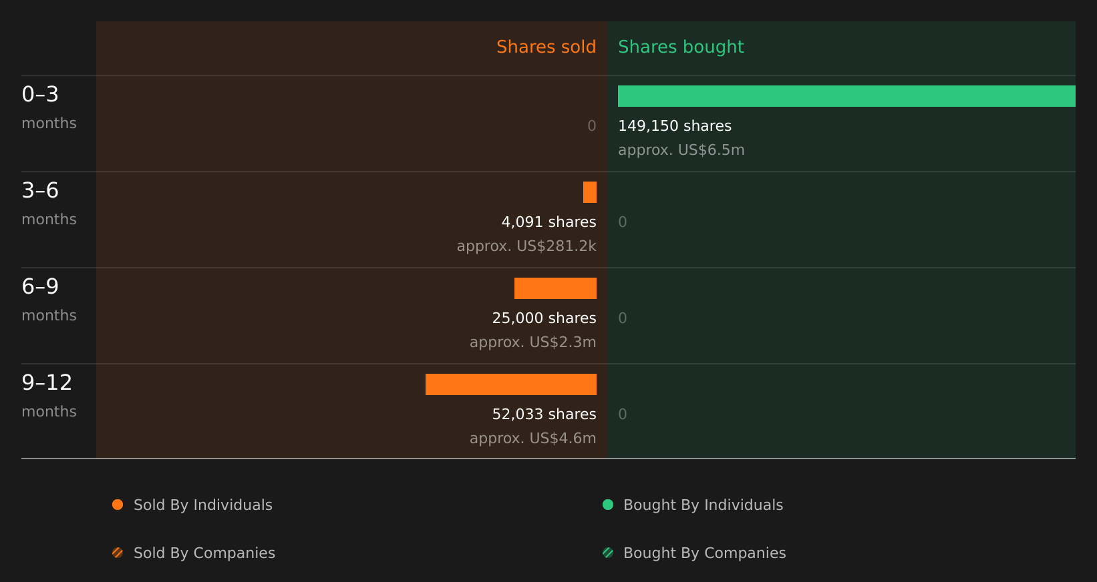The height and width of the screenshot is (582, 1097).
Task: Click the orange Sold By Individuals legend dot
Action: tap(118, 505)
